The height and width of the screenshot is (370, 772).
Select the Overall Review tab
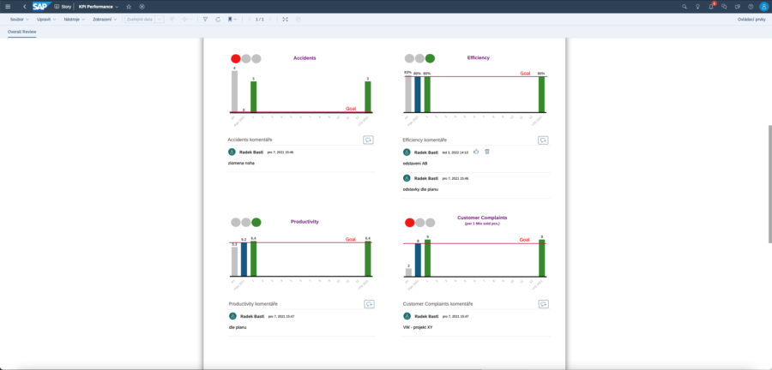[22, 31]
